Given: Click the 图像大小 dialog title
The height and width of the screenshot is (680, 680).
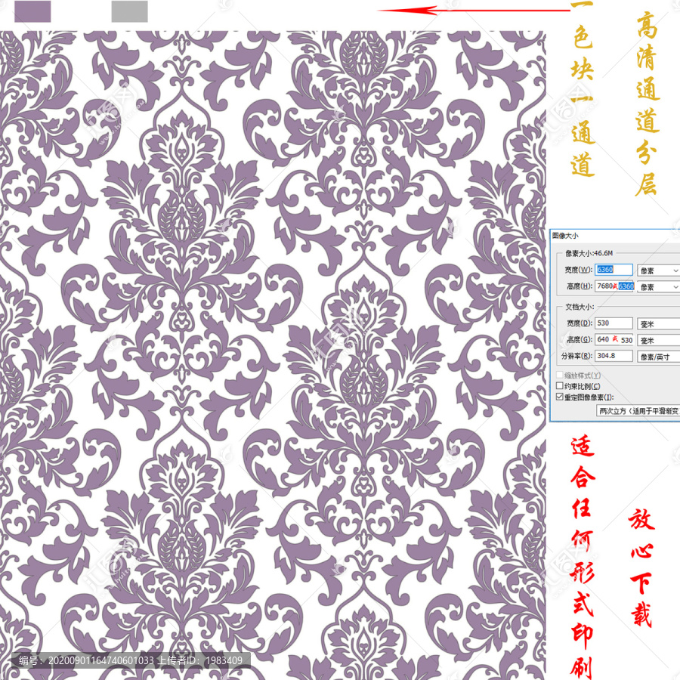Looking at the screenshot, I should coord(565,236).
